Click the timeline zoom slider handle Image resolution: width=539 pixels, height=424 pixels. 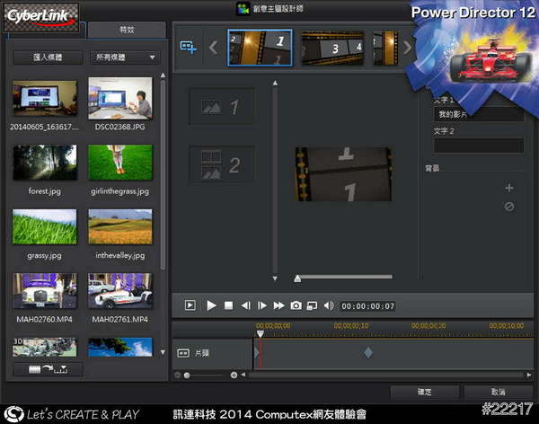pos(185,374)
